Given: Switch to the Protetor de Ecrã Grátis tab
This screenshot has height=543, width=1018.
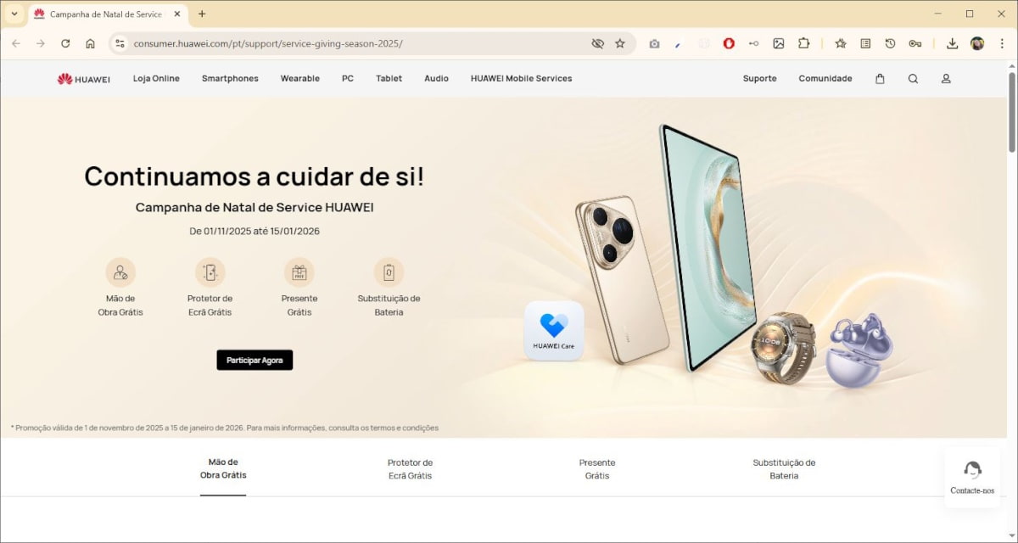Looking at the screenshot, I should pos(410,469).
